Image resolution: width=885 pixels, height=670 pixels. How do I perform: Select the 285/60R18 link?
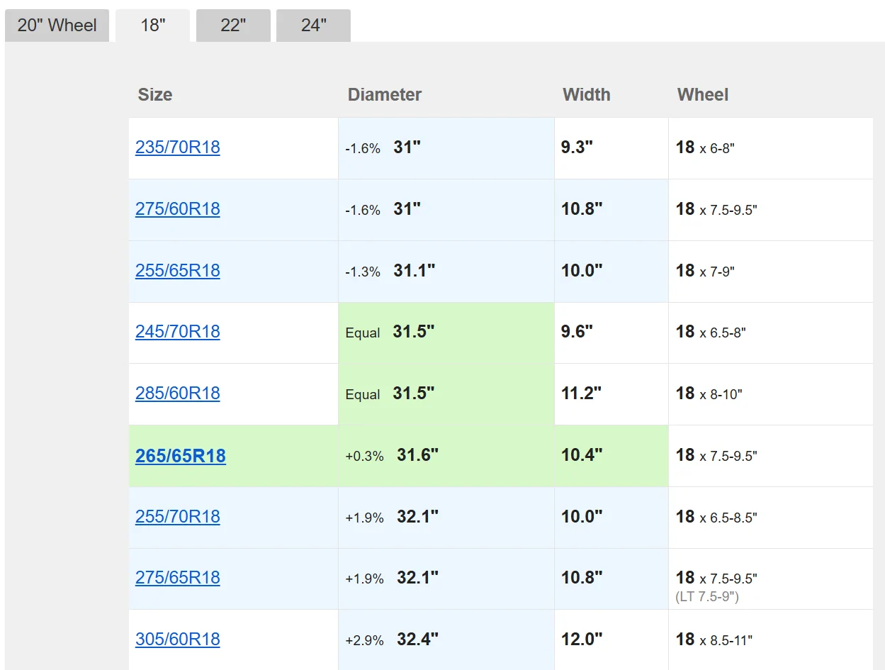click(x=177, y=393)
